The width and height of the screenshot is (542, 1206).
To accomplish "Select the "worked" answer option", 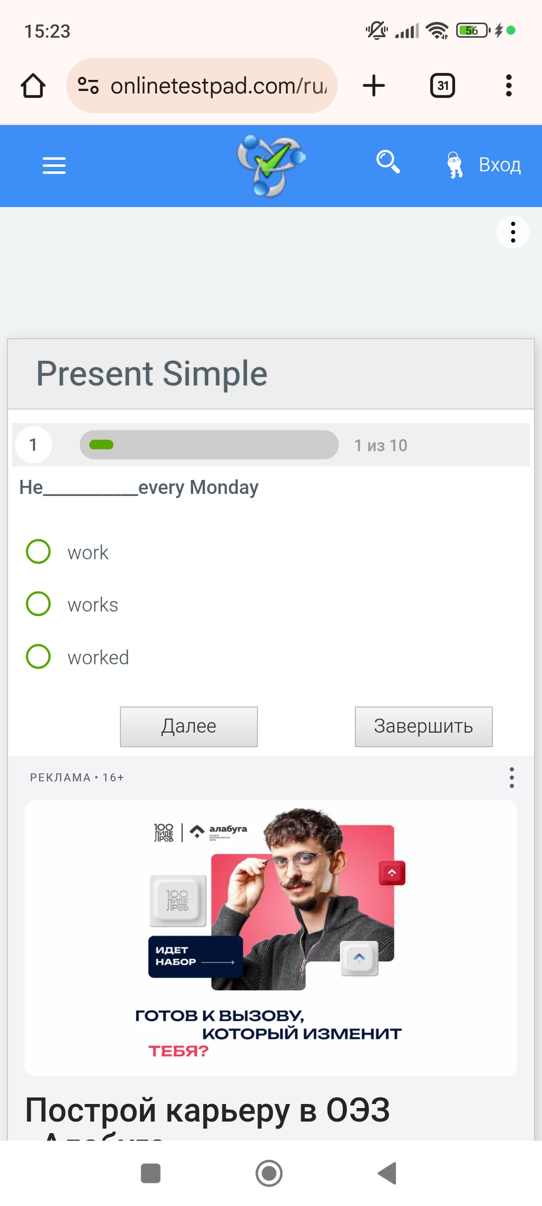I will click(38, 657).
